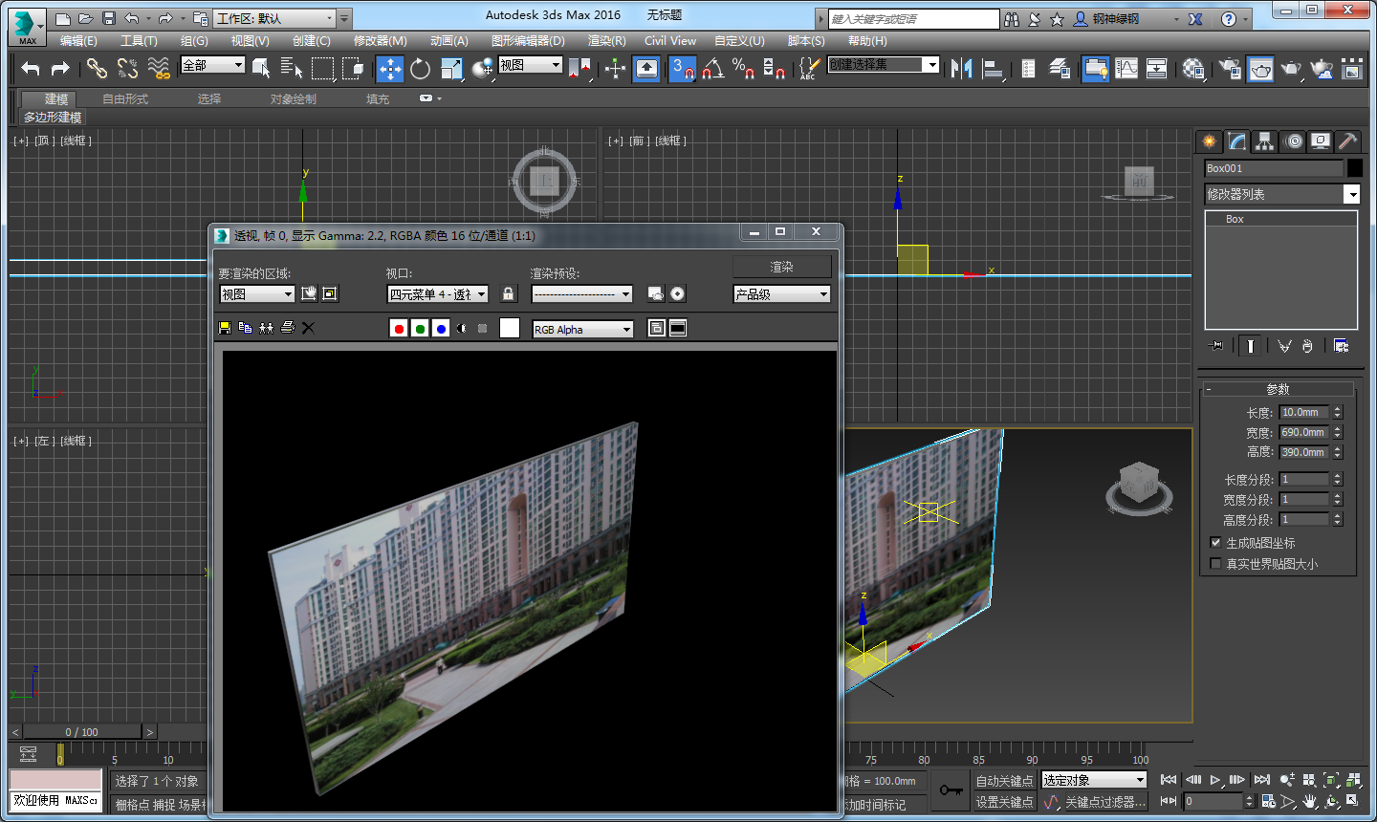
Task: Toggle the Percent Snap icon
Action: point(744,68)
